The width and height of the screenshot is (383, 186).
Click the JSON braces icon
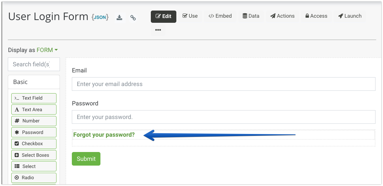(100, 17)
